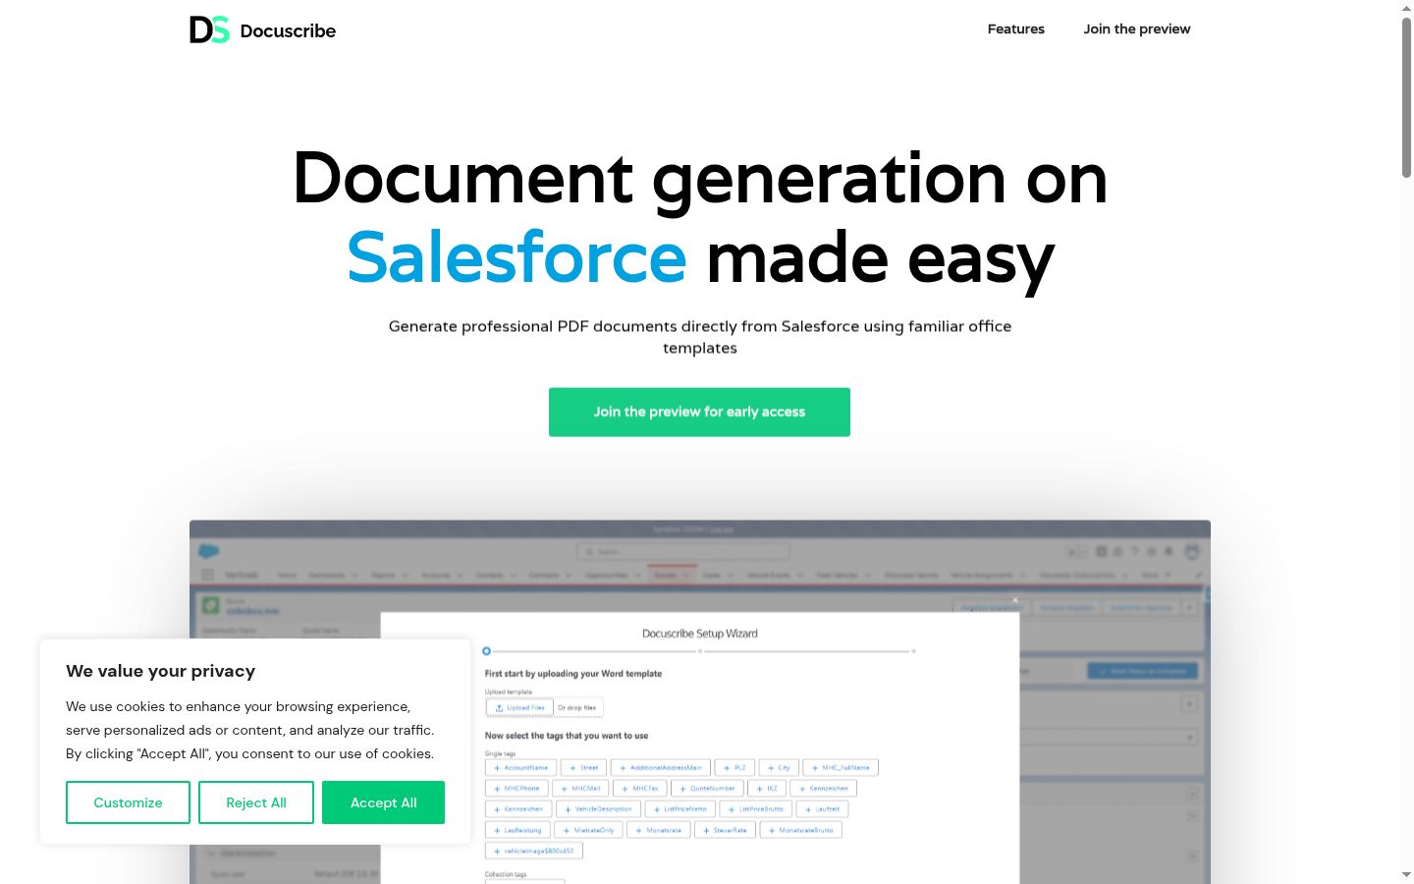Open the Join the preview nav link
Viewport: 1414px width, 884px height.
pyautogui.click(x=1137, y=29)
